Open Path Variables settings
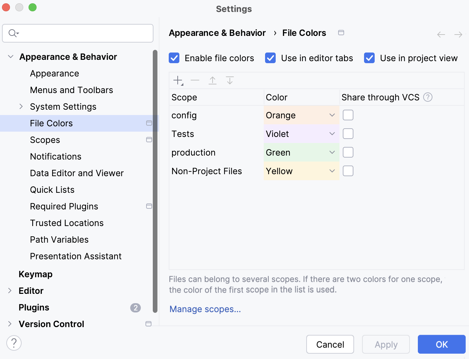 [x=59, y=240]
